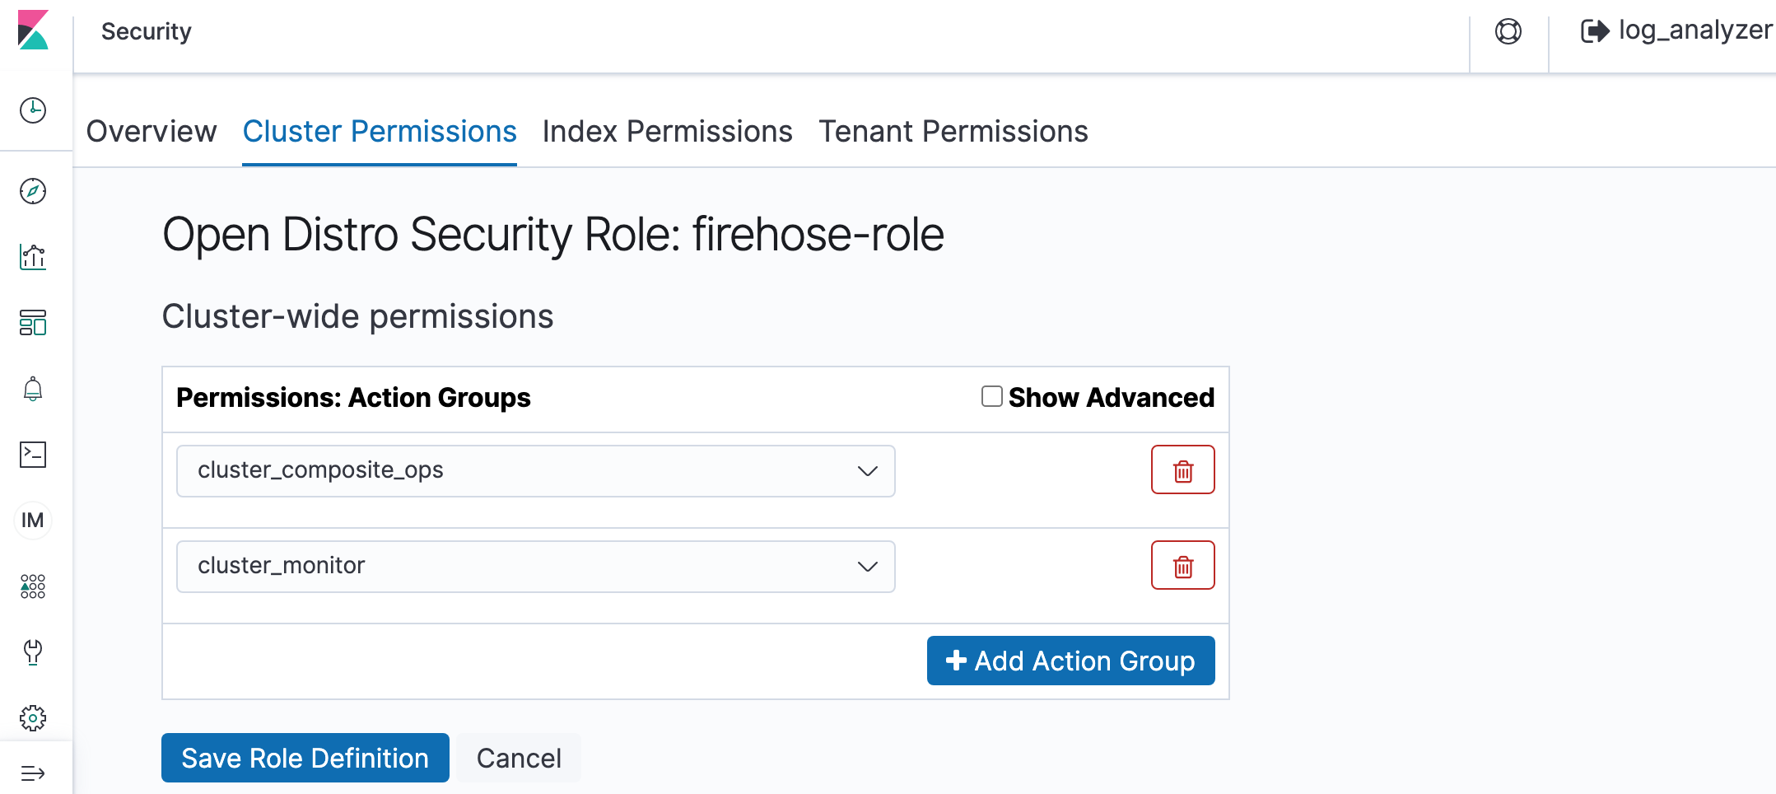Switch to the Index Permissions tab
This screenshot has width=1776, height=794.
[667, 132]
